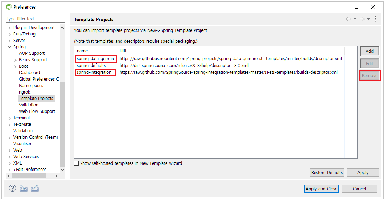This screenshot has height=200, width=385.
Task: Click Apply and Close button
Action: (x=321, y=189)
